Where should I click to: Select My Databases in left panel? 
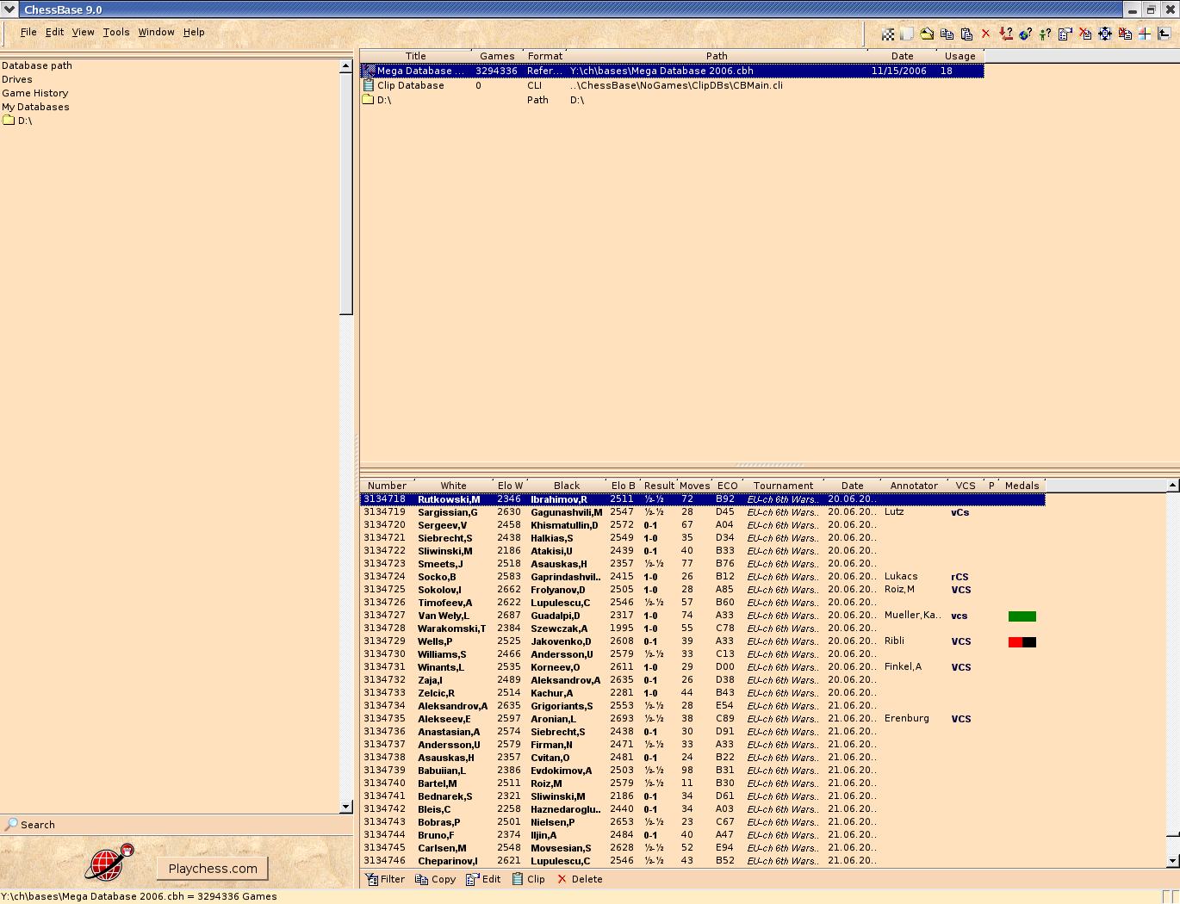click(35, 107)
